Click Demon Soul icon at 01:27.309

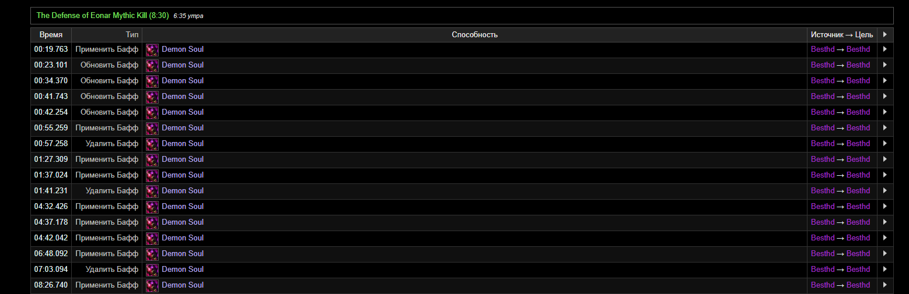pyautogui.click(x=152, y=160)
